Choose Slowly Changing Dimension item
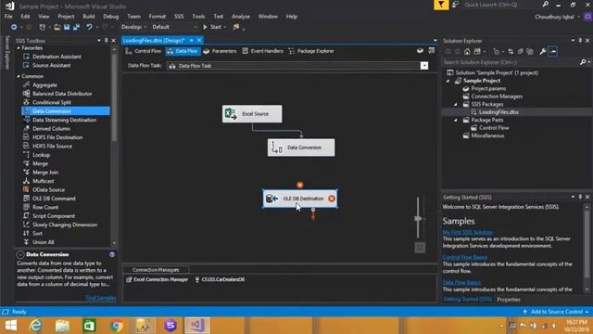The image size is (593, 334). click(65, 225)
